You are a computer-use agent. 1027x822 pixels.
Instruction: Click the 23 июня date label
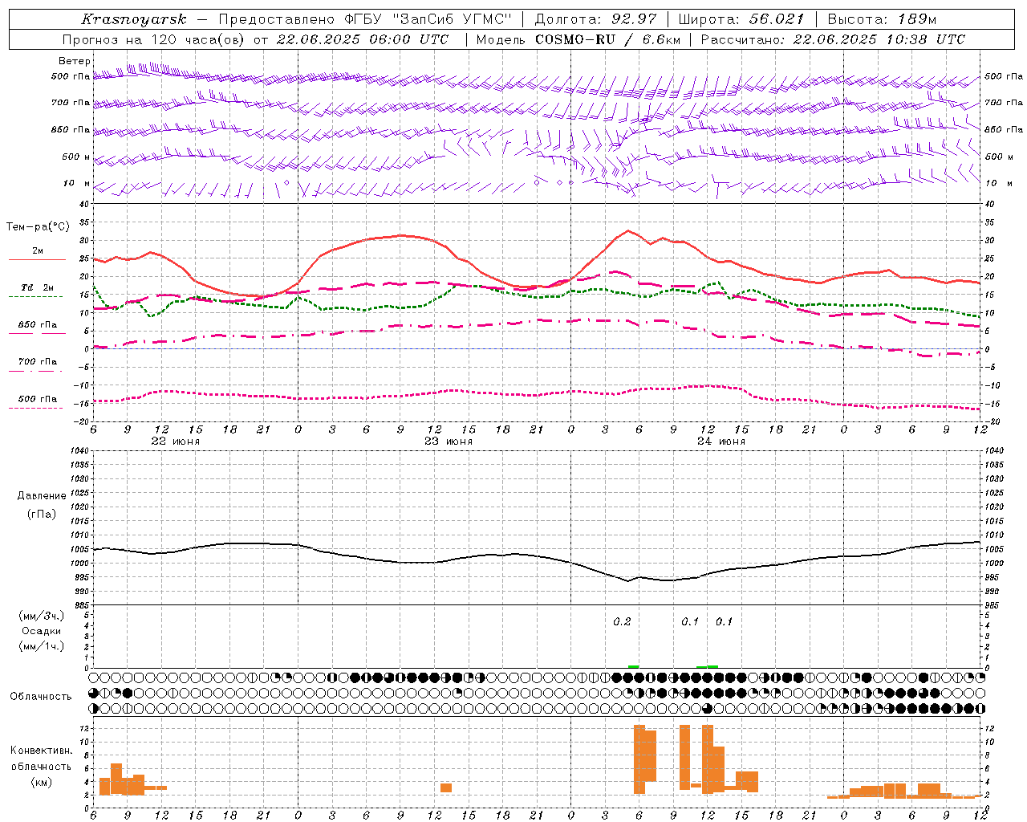(x=449, y=442)
